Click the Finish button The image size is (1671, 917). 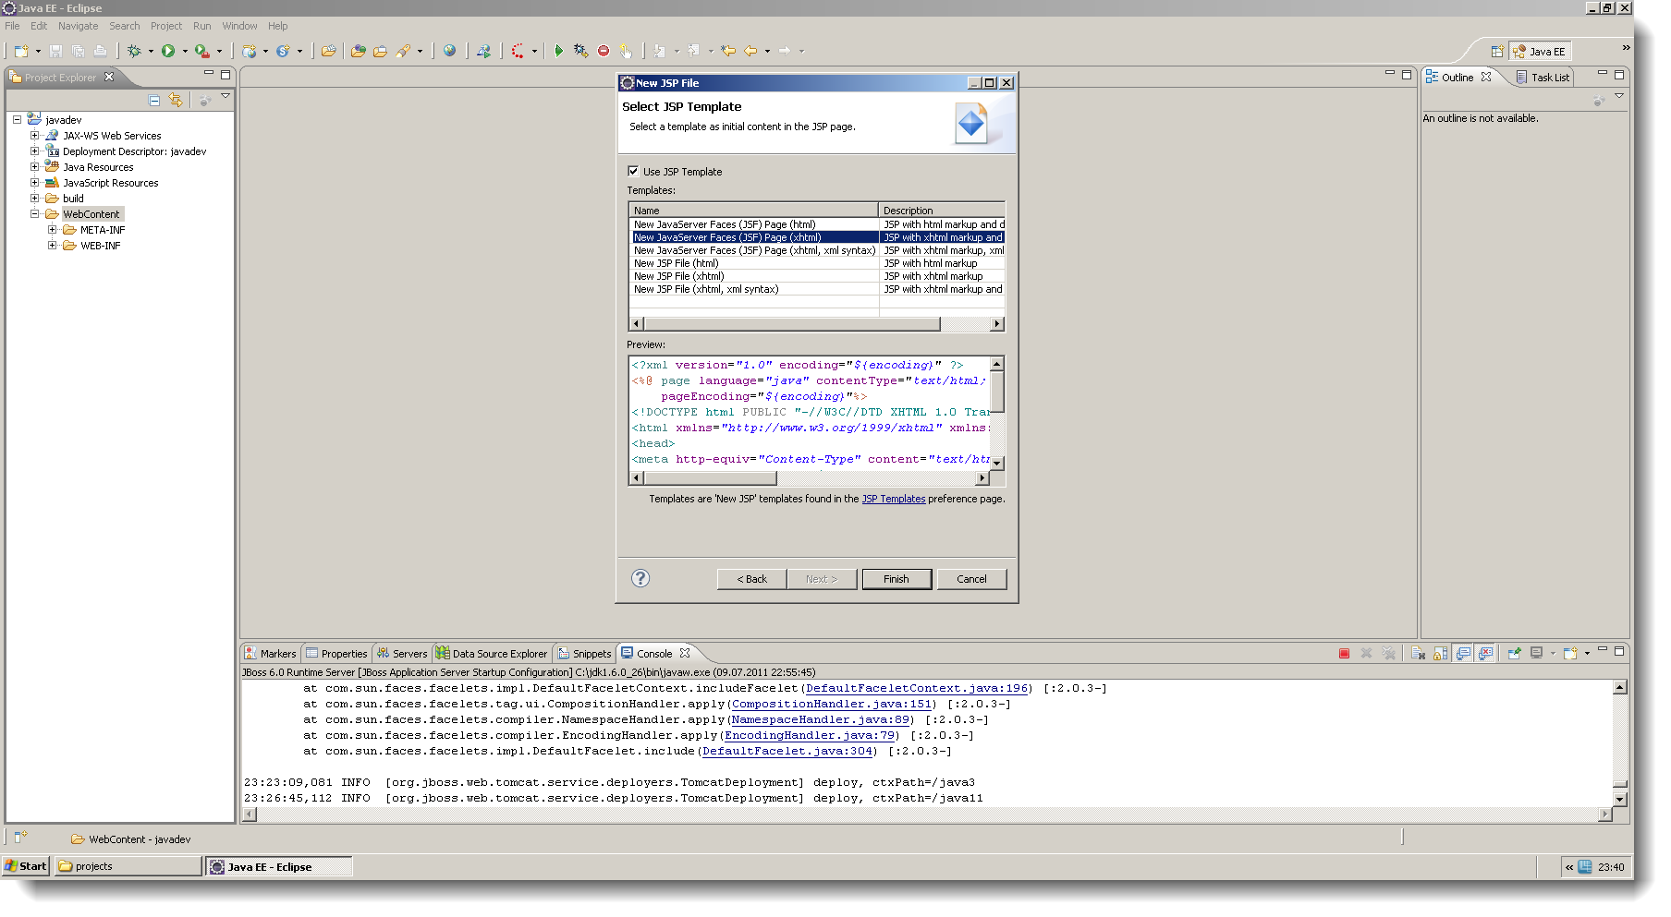tap(896, 579)
